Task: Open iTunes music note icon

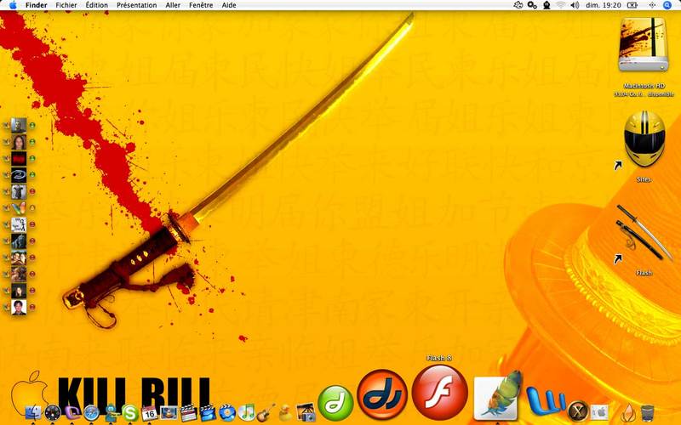Action: [x=246, y=413]
